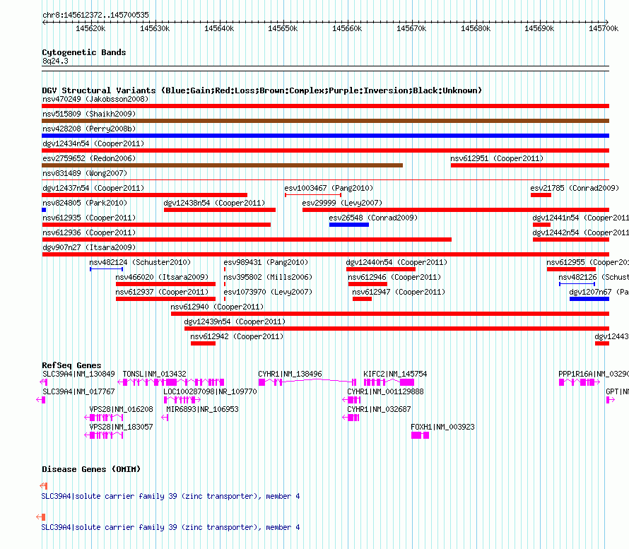The image size is (629, 549).
Task: Click the VPS28|NM_183057 gene glyph
Action: (x=103, y=435)
